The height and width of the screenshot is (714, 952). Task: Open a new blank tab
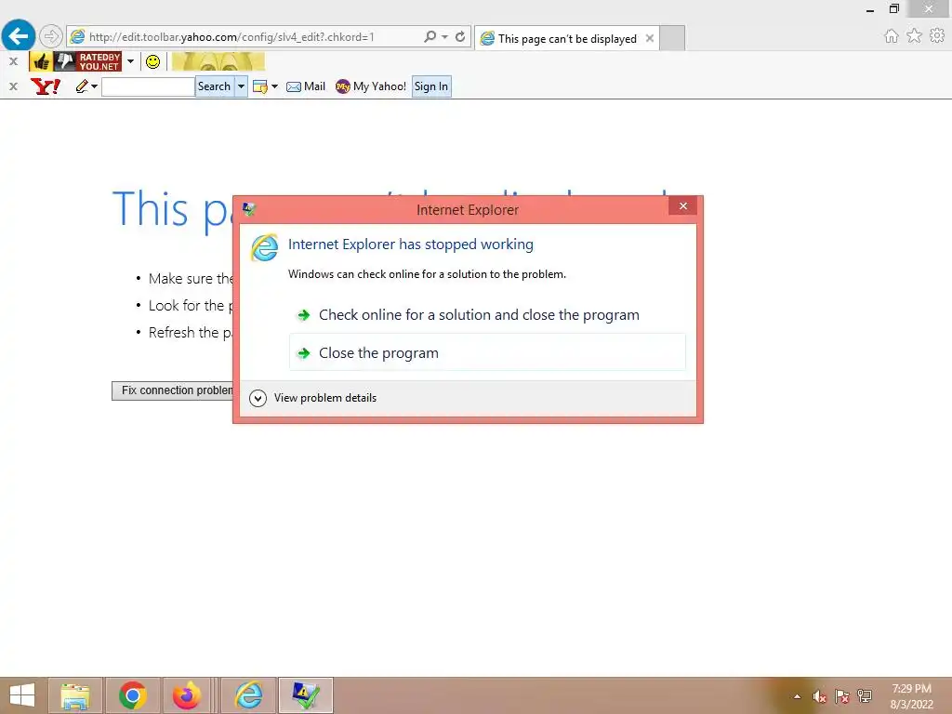click(672, 38)
